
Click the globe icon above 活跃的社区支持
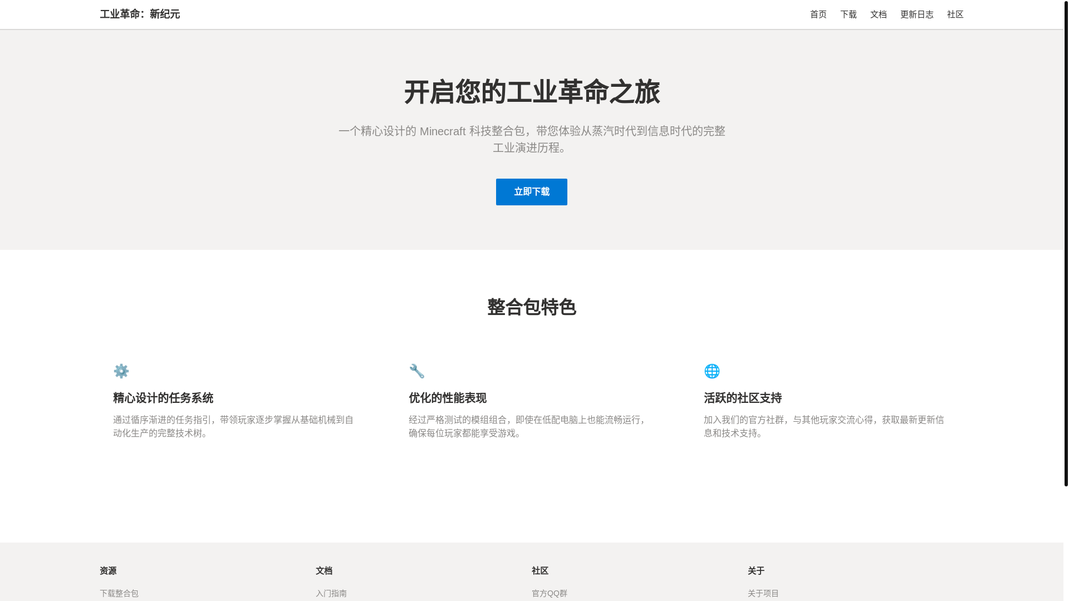pos(712,371)
